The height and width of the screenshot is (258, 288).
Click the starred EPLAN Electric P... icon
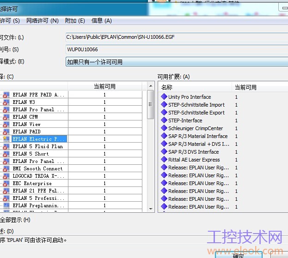(6, 139)
